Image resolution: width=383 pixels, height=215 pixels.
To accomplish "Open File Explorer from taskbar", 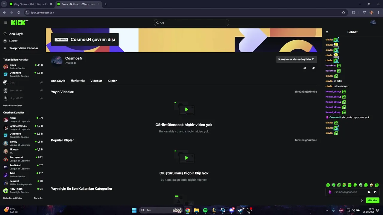I will pyautogui.click(x=196, y=210).
